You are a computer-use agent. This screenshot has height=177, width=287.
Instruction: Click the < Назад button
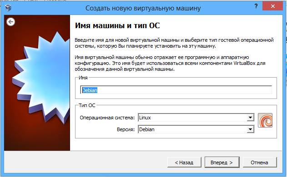coord(184,162)
